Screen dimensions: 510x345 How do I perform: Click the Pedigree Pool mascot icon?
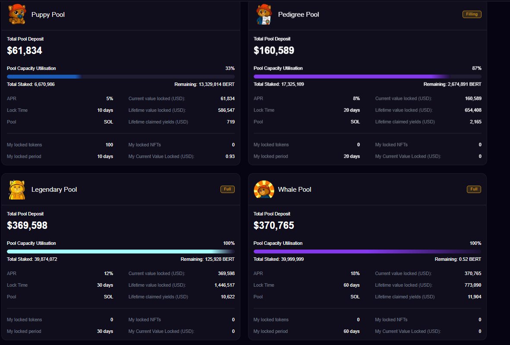pos(263,13)
